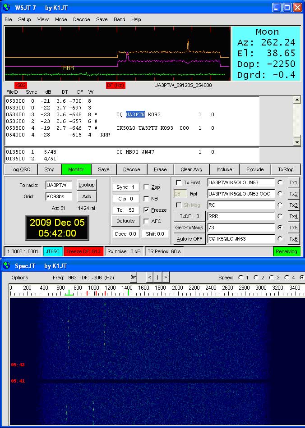Select the radio button for 73 message
This screenshot has height=428, width=305.
(280, 228)
